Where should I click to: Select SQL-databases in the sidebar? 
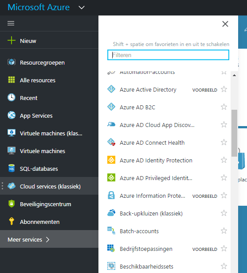click(49, 169)
